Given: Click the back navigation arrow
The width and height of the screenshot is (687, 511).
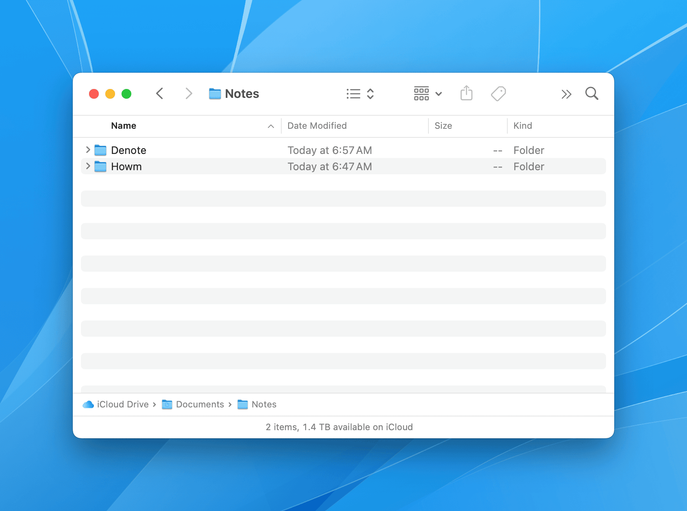Looking at the screenshot, I should (x=160, y=94).
